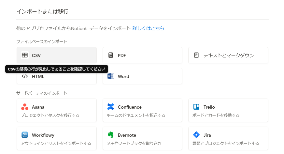Click the Asana three-dot logo

(25, 107)
